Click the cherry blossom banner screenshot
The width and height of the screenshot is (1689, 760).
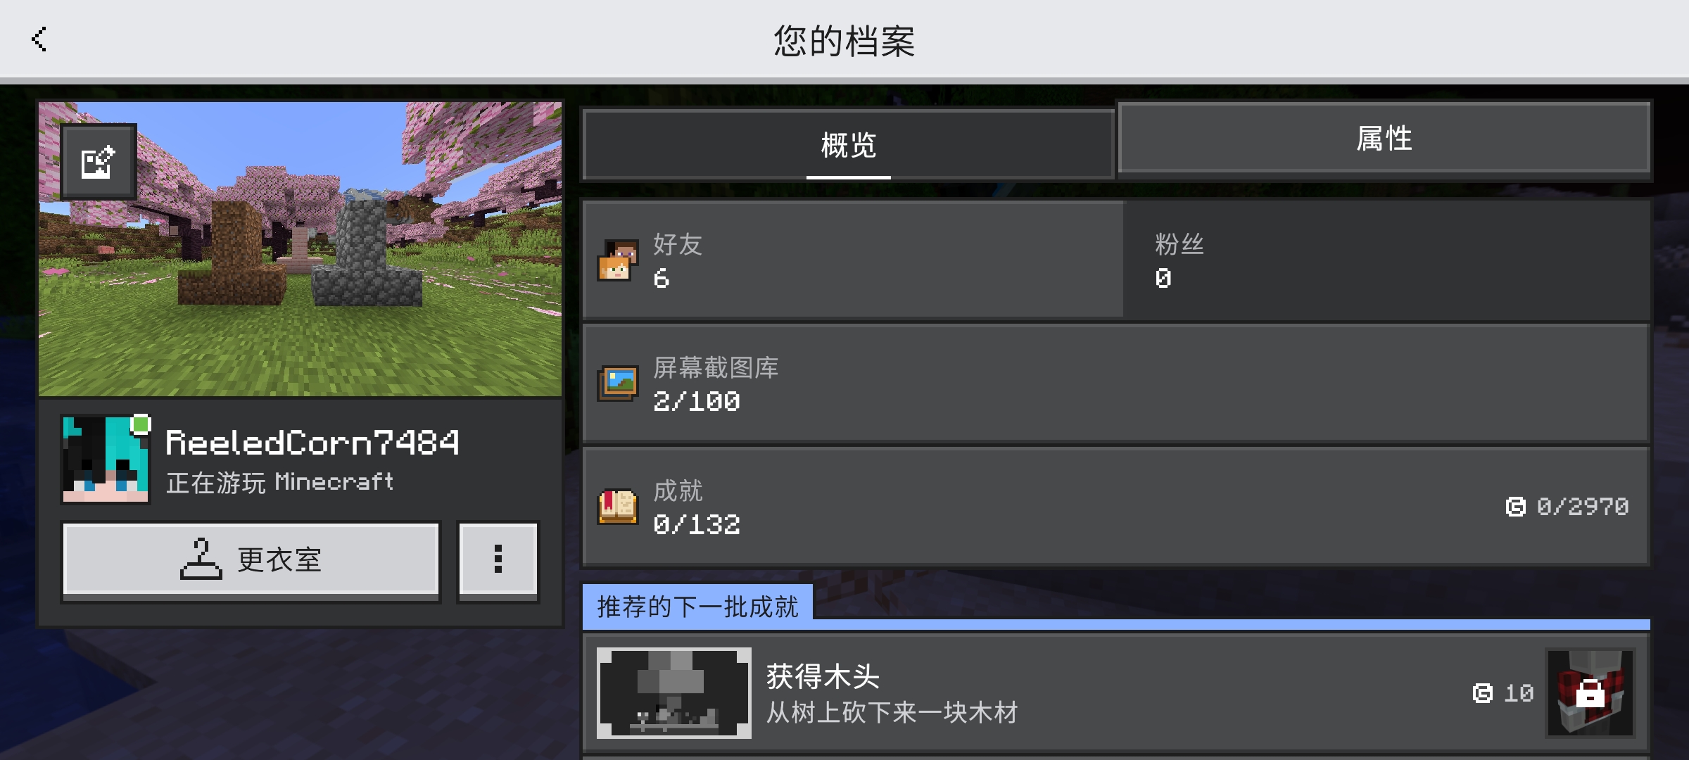(x=301, y=249)
